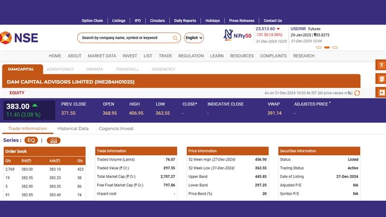Expand the Market Data menu
The width and height of the screenshot is (386, 217).
(102, 56)
